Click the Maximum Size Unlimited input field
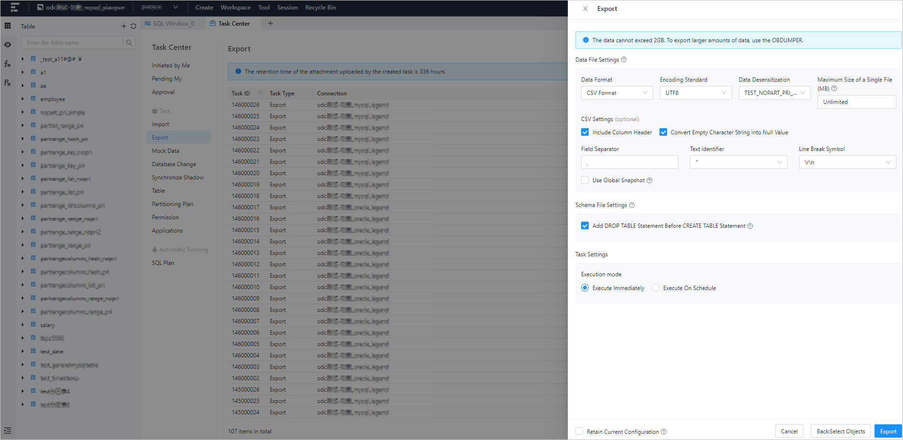The width and height of the screenshot is (903, 440). [x=856, y=102]
